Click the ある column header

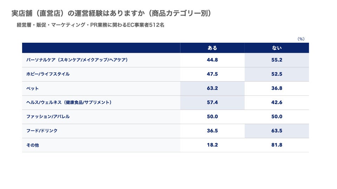tap(212, 48)
